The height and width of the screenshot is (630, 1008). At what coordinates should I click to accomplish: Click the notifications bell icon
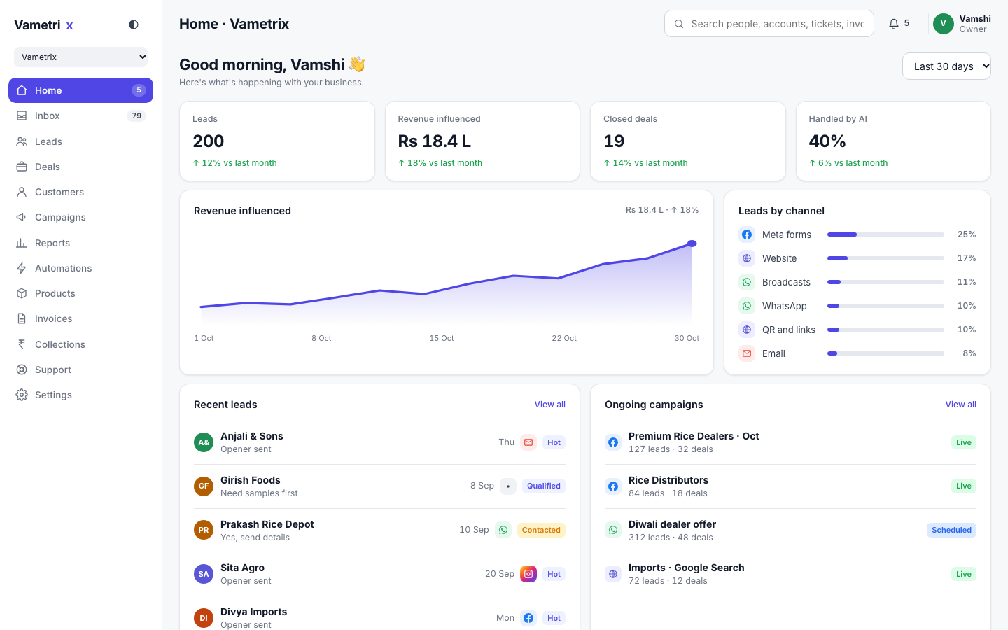click(x=894, y=24)
